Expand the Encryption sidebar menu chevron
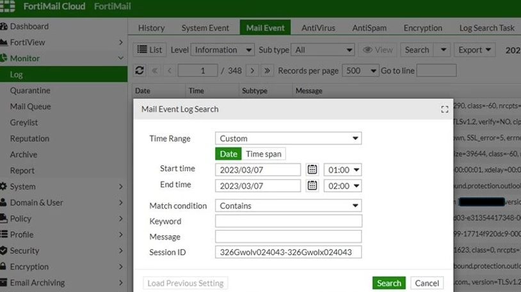521x292 pixels. [x=120, y=266]
